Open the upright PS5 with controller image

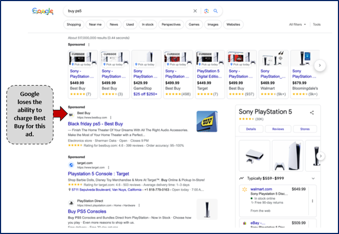288,156
